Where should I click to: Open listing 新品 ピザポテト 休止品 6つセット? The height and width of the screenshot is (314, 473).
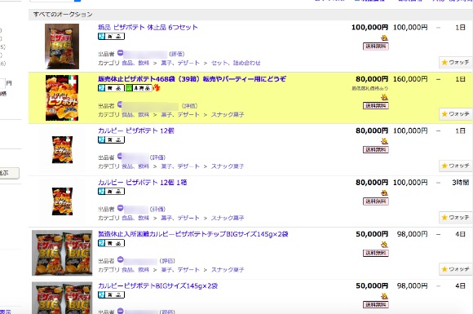(148, 27)
